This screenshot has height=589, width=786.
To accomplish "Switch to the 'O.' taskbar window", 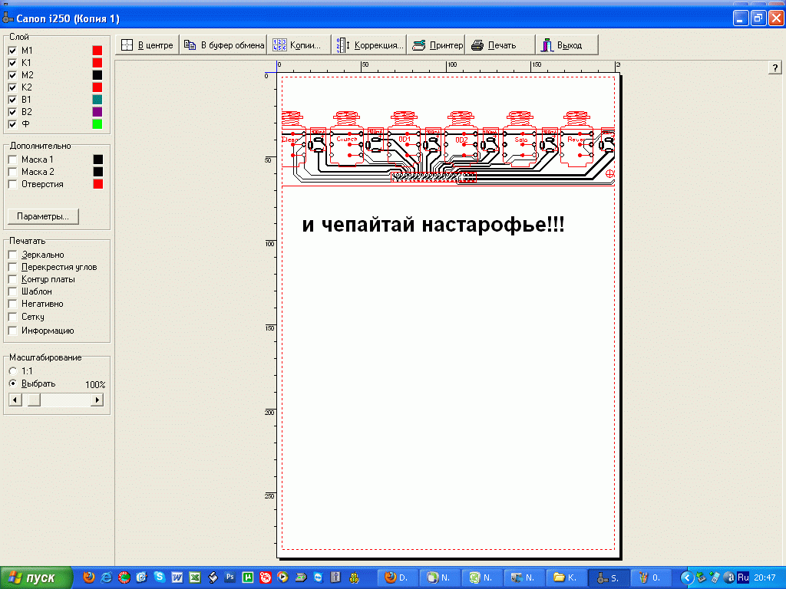I will [649, 578].
